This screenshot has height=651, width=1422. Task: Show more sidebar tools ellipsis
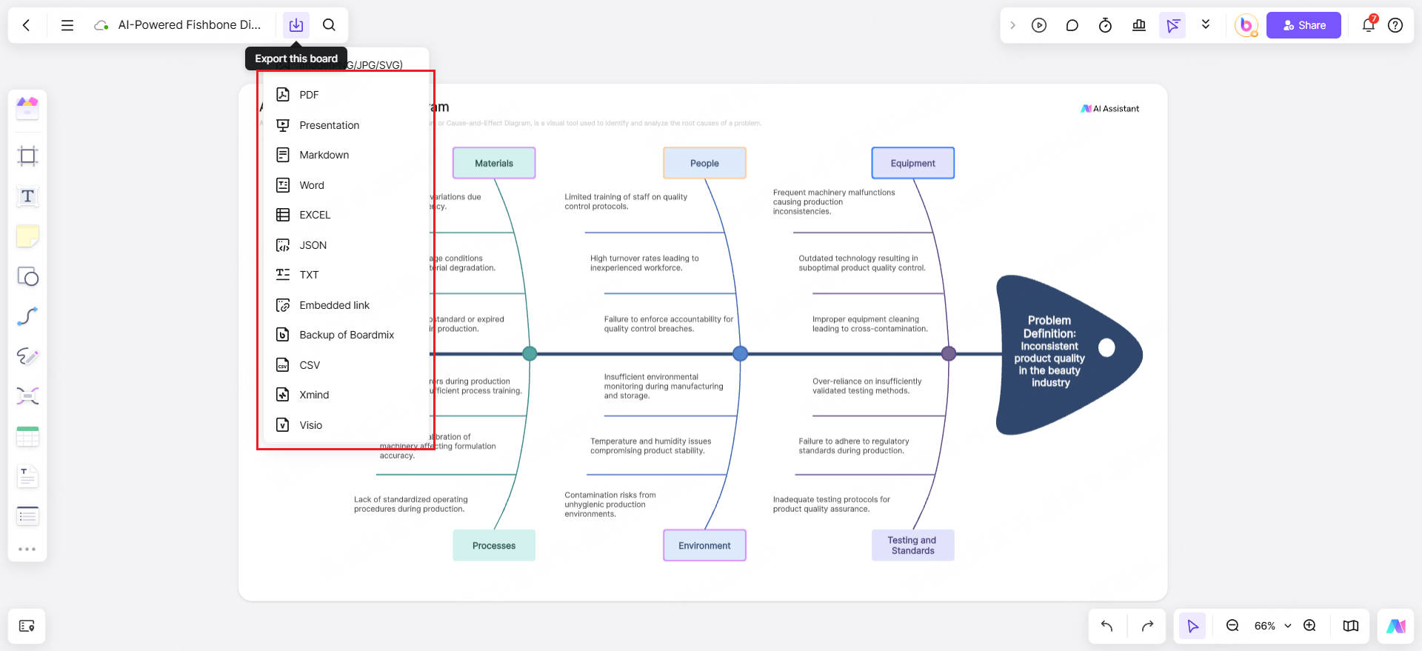tap(27, 549)
